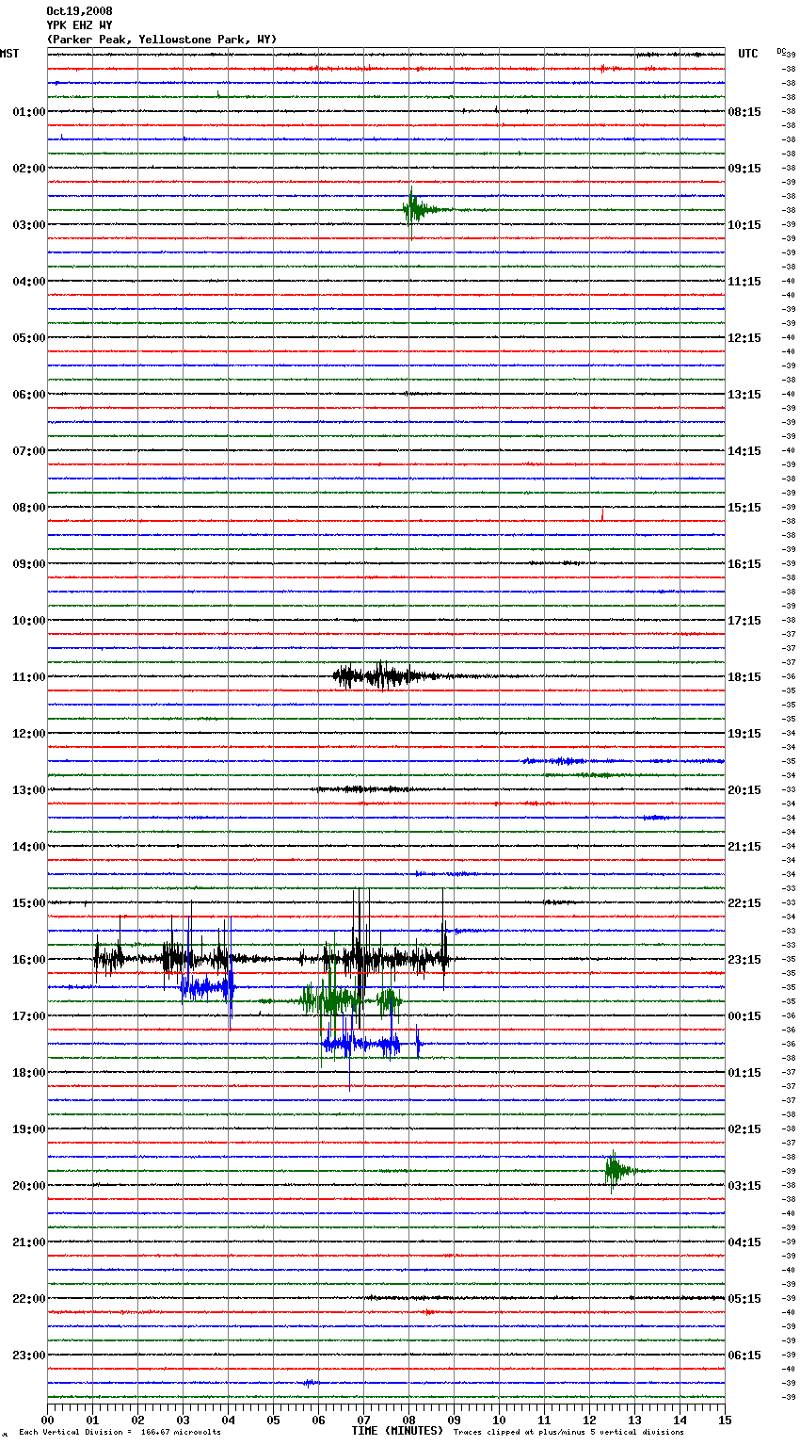Click the Each Vertical Division microvolts note
The image size is (800, 1445).
120,1432
